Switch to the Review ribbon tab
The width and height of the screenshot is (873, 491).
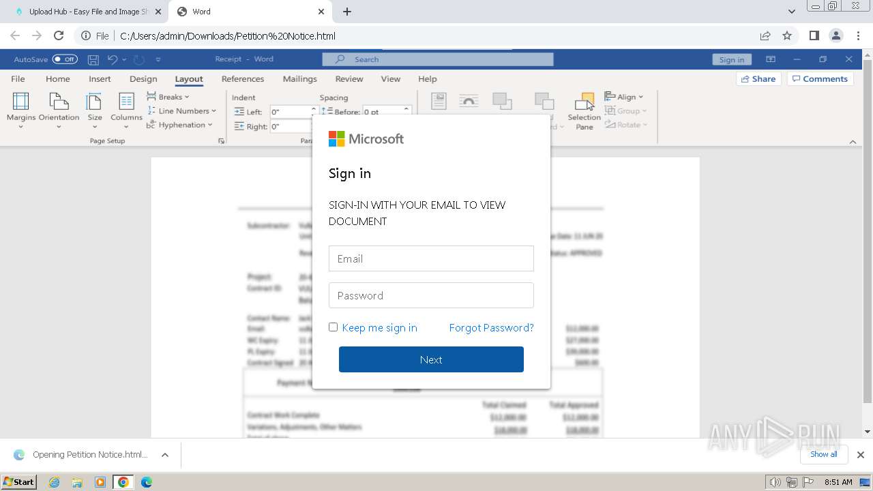(349, 78)
